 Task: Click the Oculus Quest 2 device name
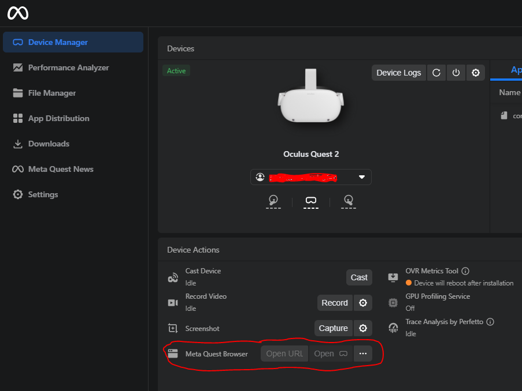coord(311,154)
